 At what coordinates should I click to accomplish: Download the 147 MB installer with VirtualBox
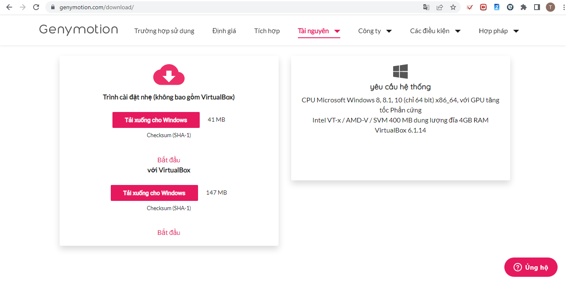coord(154,193)
